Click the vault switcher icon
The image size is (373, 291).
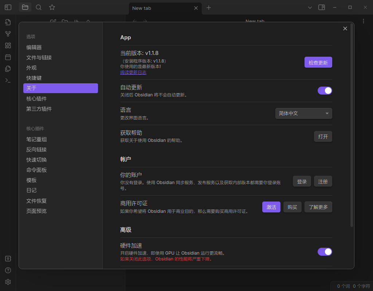[8, 259]
